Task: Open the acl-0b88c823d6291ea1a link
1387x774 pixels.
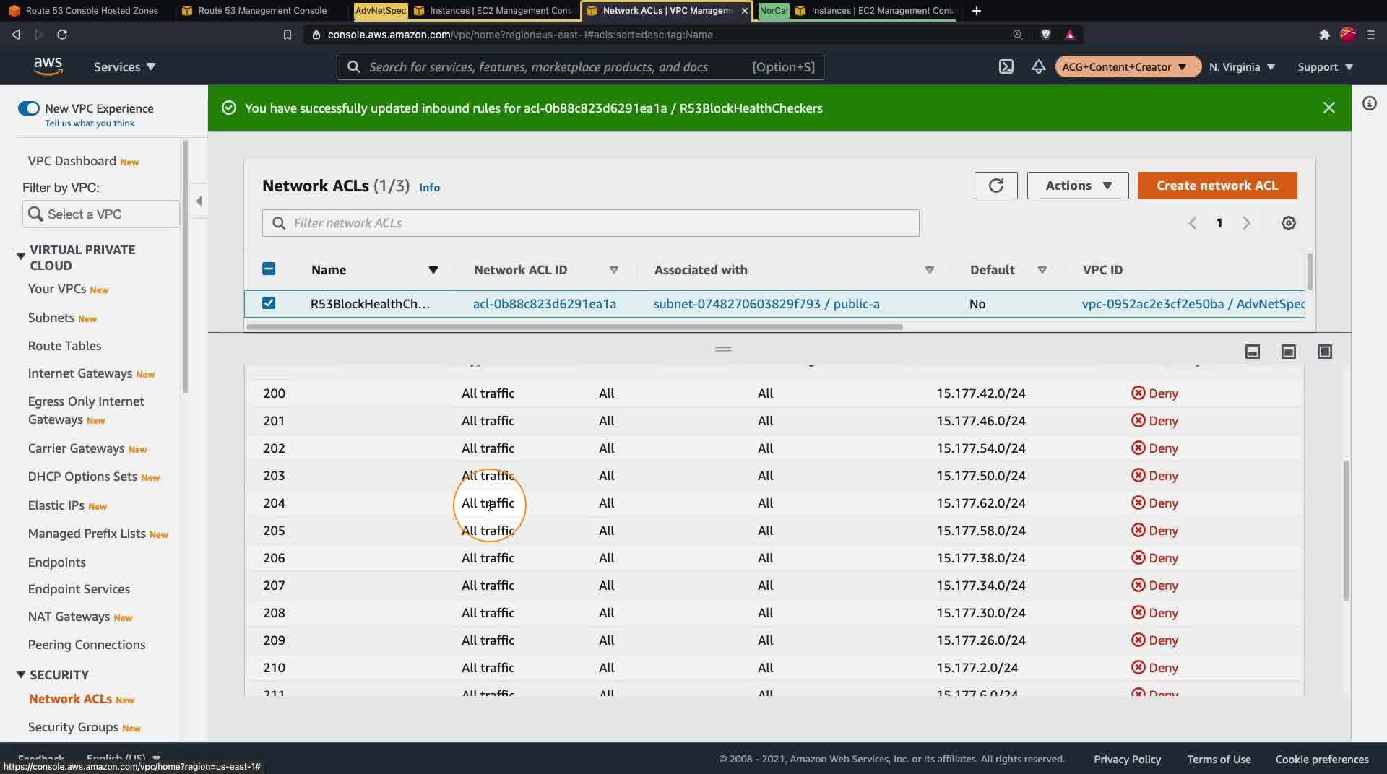Action: 544,304
